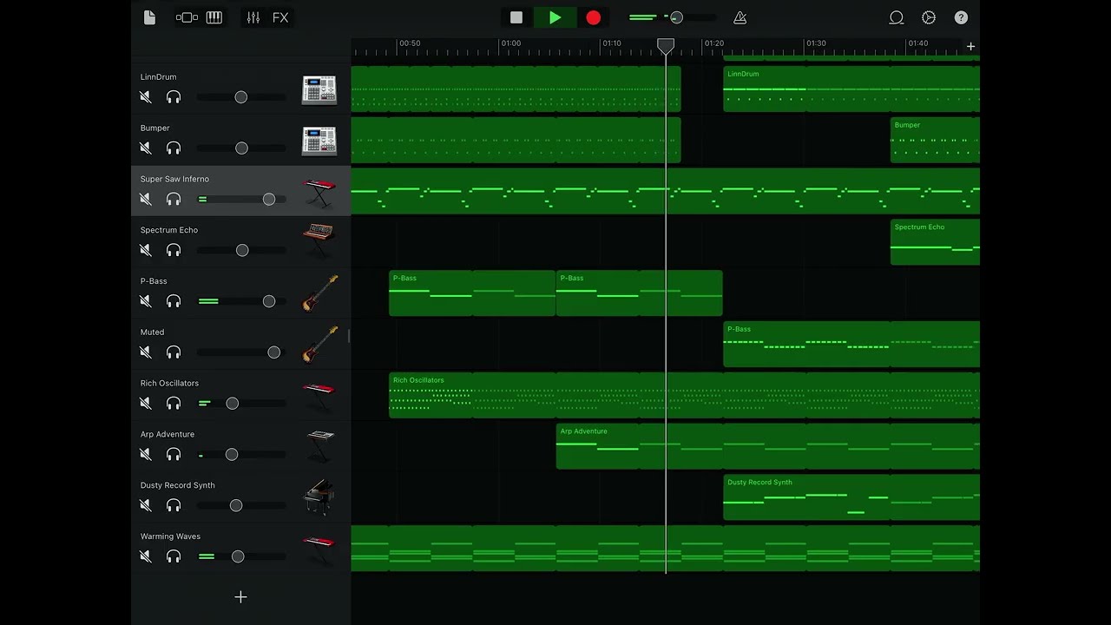Mute the Dusty Record Synth track

[x=146, y=505]
